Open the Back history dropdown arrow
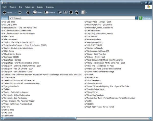Viewport: 153px width, 121px height. 15,12
